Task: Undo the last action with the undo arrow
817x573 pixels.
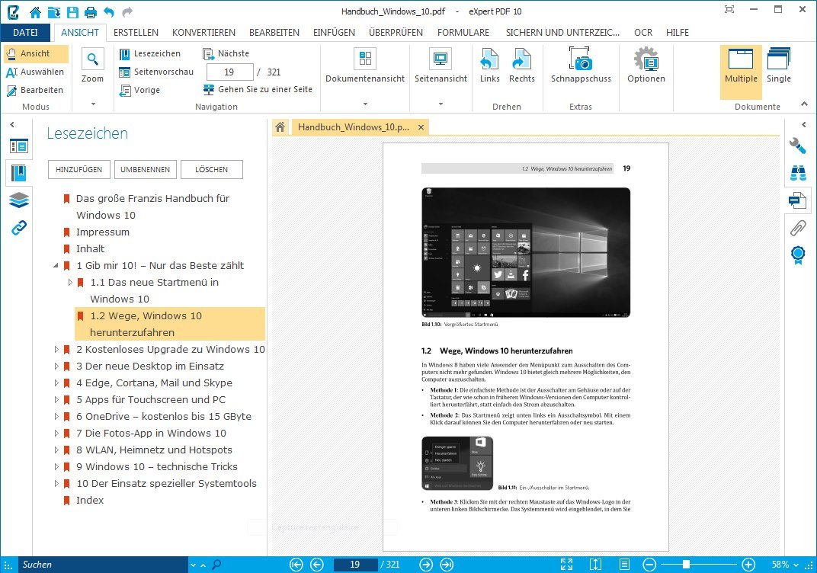Action: tap(109, 11)
